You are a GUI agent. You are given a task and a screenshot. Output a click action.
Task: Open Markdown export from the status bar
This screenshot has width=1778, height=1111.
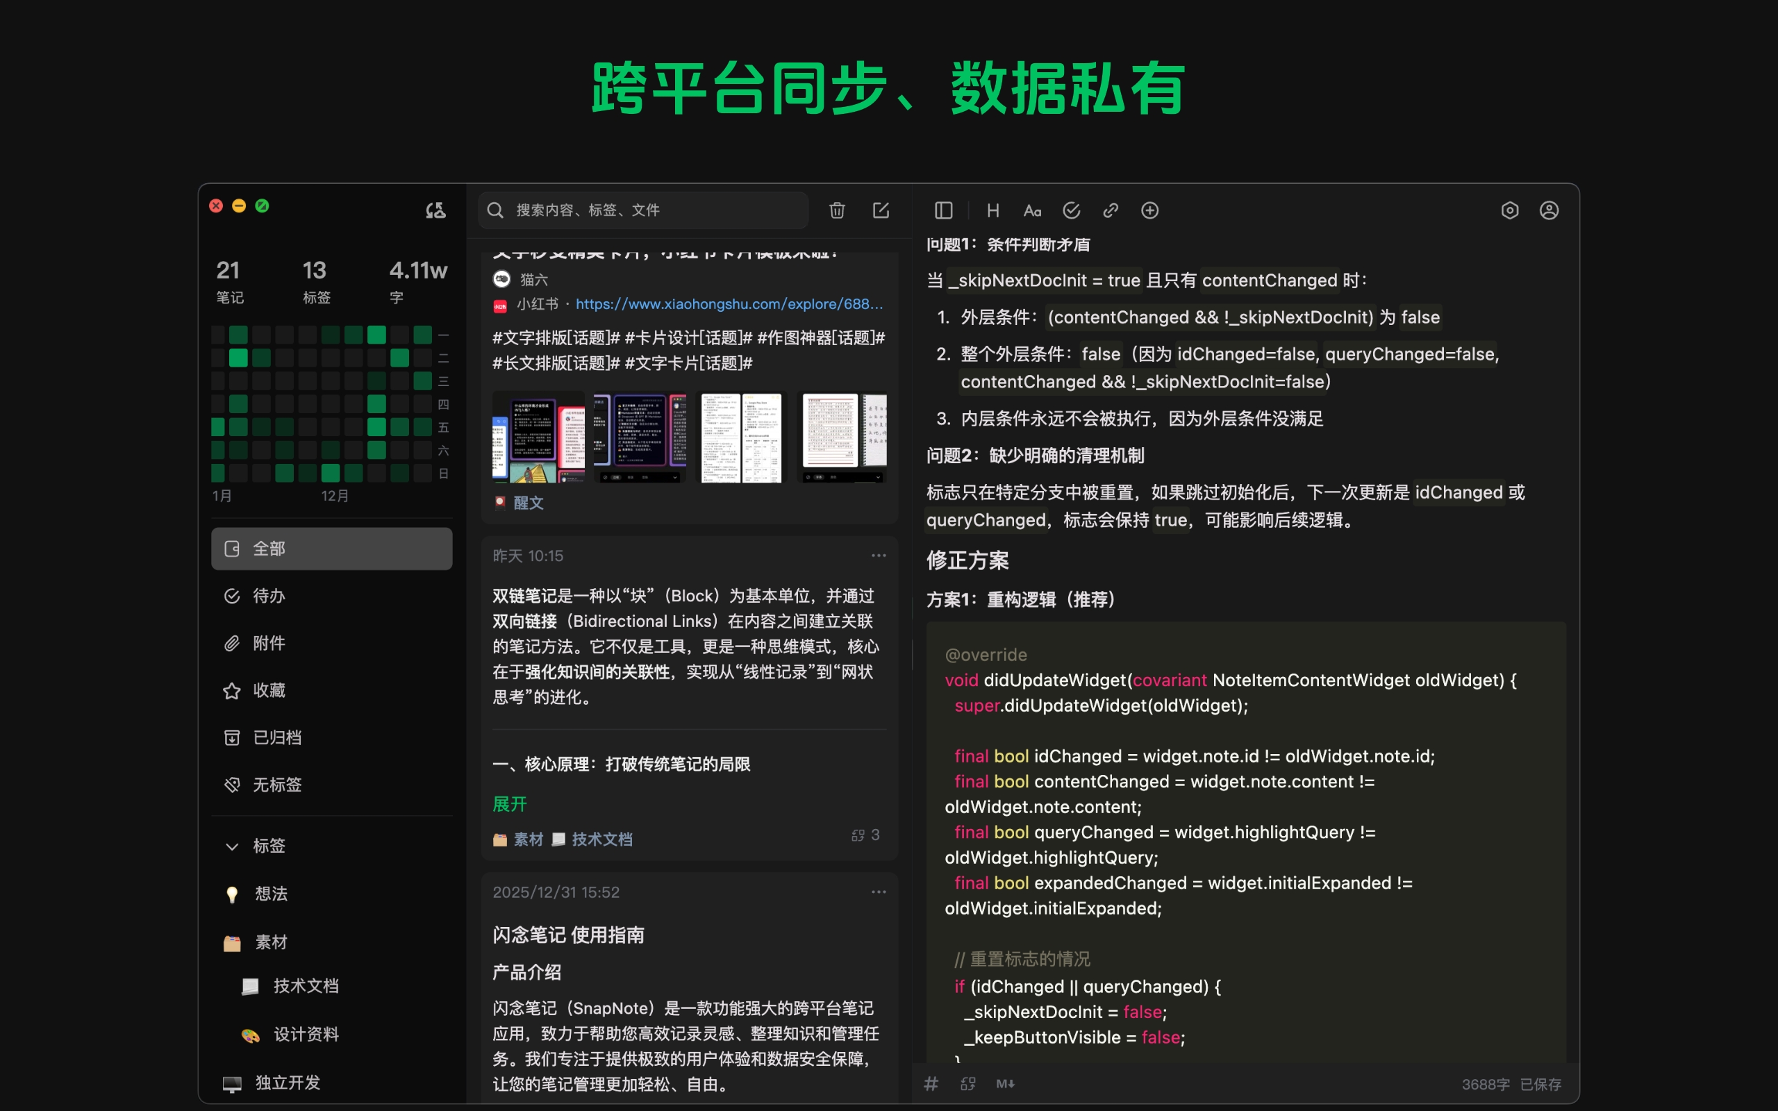click(1006, 1084)
